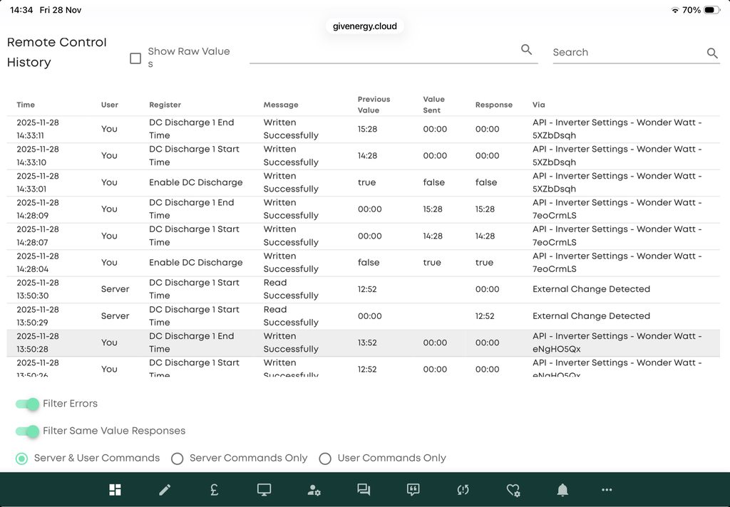Select Server Commands Only radio option
This screenshot has height=507, width=730.
tap(178, 459)
